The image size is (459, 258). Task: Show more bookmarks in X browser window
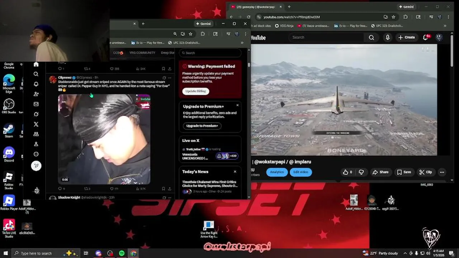(x=242, y=43)
